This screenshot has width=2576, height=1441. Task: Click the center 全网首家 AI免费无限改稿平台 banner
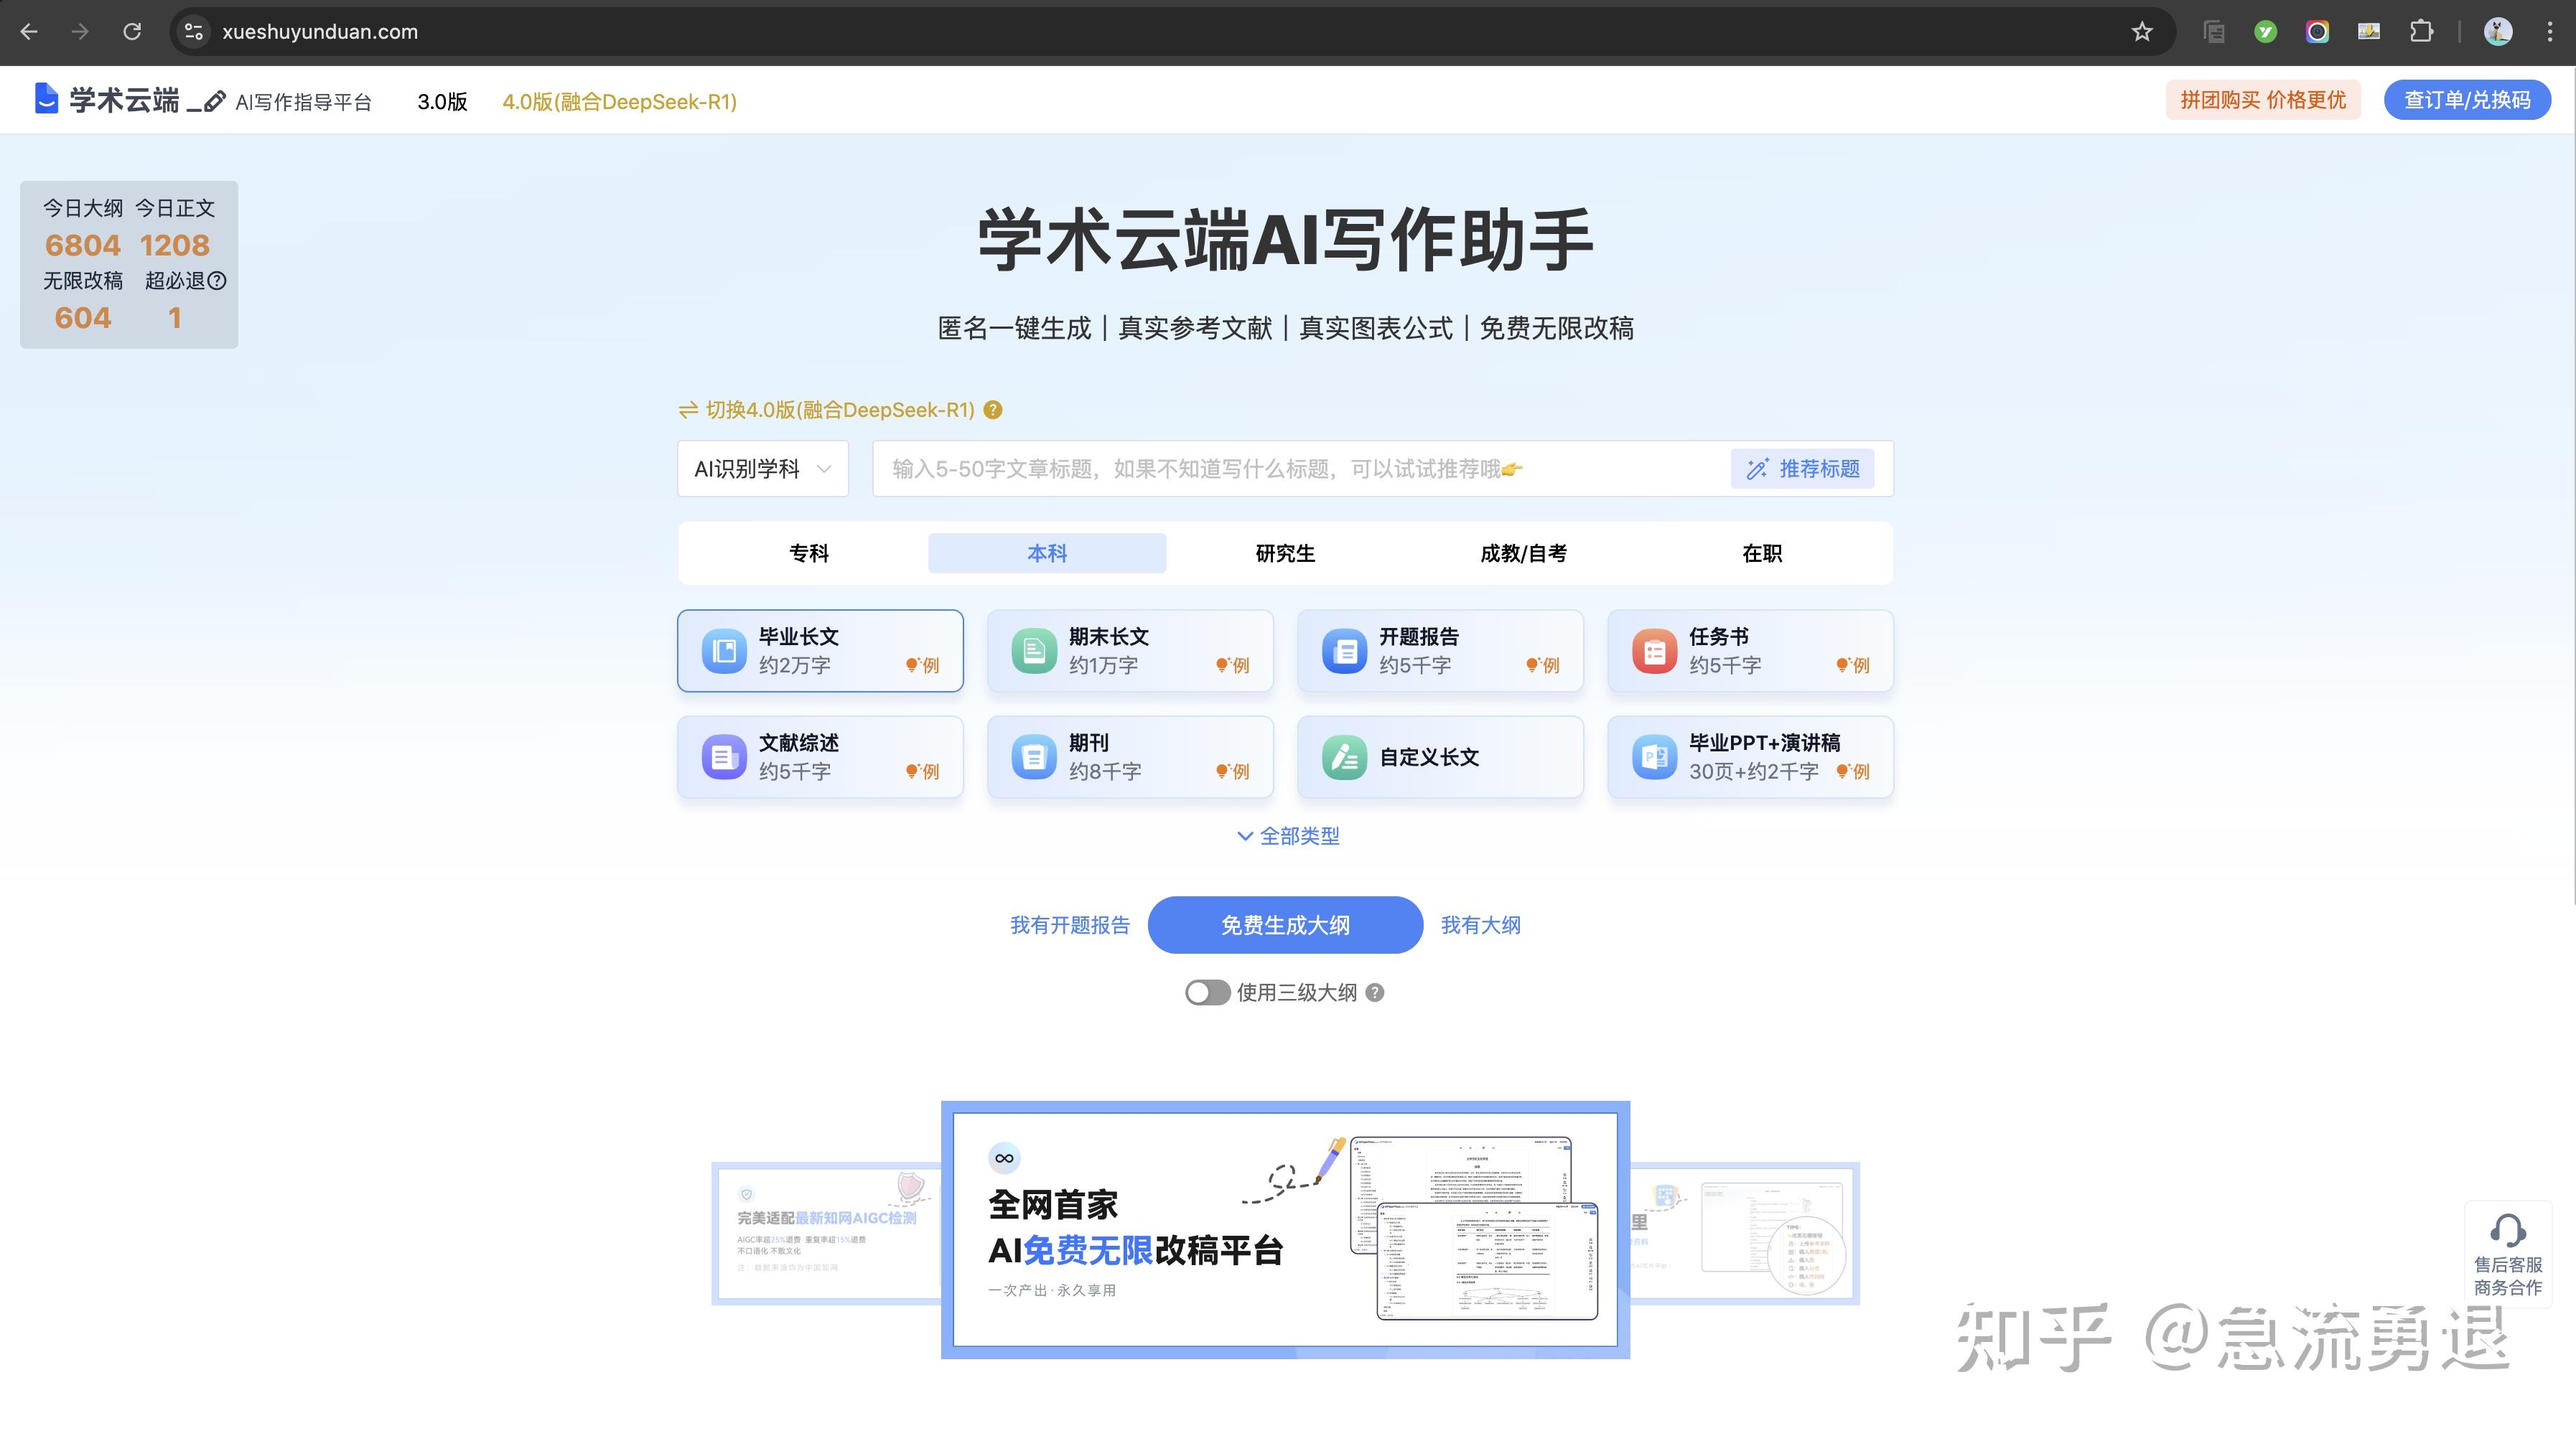click(x=1285, y=1230)
